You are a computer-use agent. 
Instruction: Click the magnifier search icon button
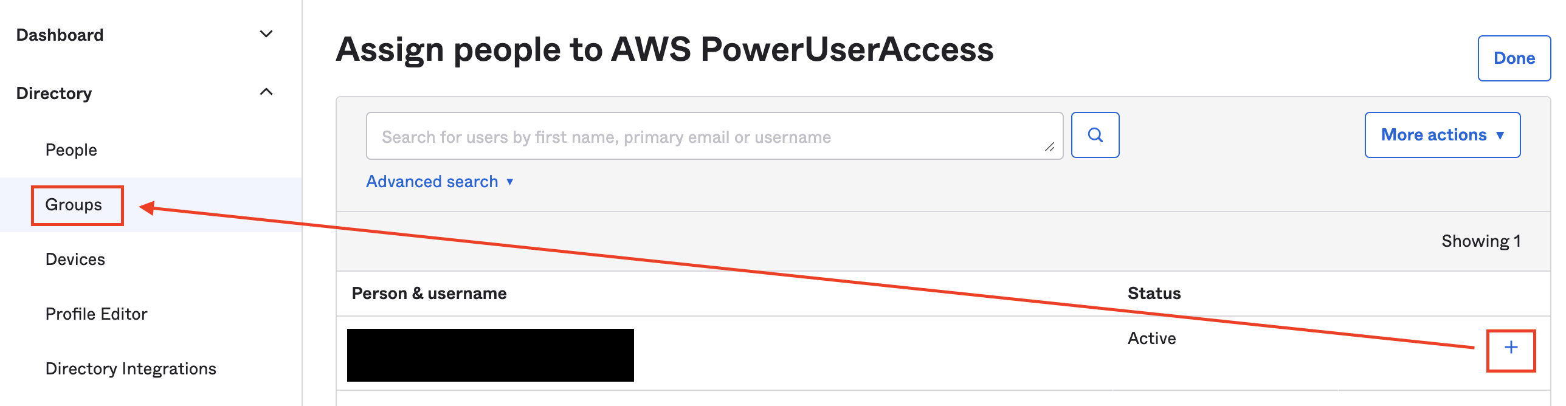tap(1095, 135)
